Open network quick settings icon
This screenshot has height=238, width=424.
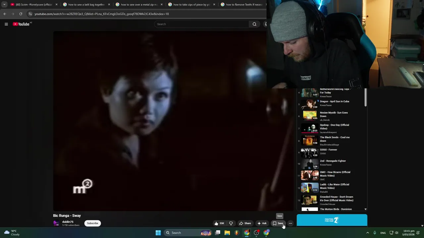(391, 233)
